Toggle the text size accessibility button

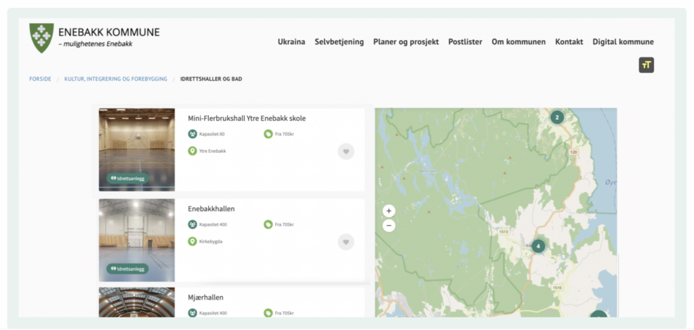[x=646, y=65]
